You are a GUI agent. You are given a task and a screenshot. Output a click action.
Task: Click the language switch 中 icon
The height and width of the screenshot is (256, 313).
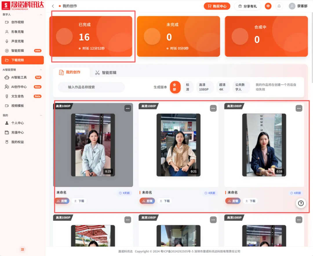[x=268, y=6]
